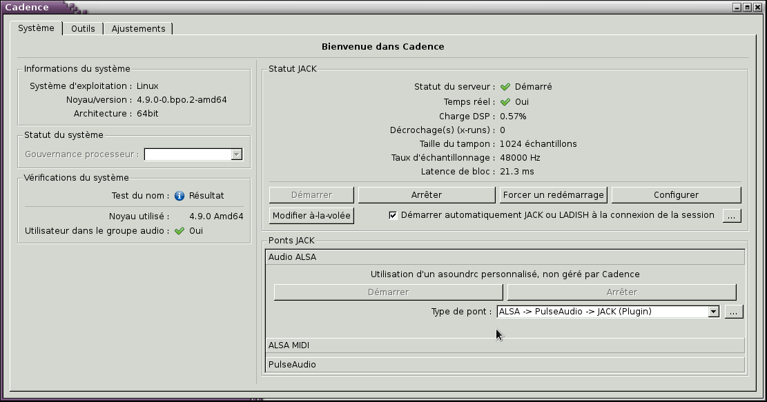Screen dimensions: 767x402
Task: Open the Gouvernance processeur dropdown
Action: (x=193, y=154)
